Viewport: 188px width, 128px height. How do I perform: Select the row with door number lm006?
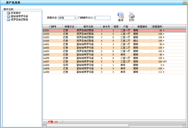point(114,58)
